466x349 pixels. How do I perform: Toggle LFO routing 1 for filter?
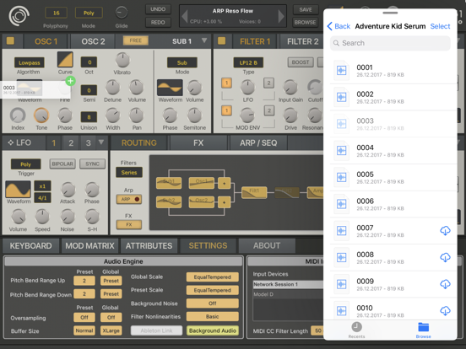coord(226,83)
